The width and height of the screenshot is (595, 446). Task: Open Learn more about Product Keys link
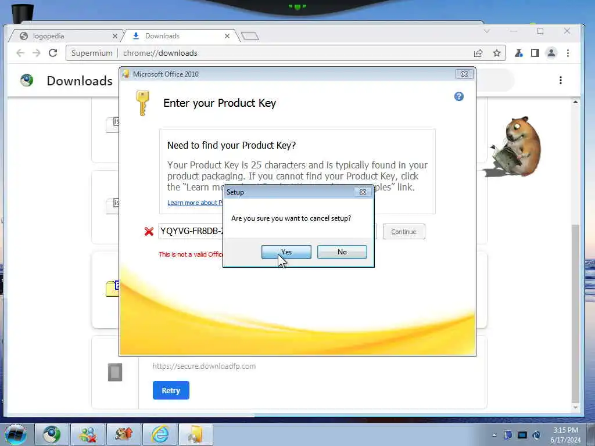(195, 203)
